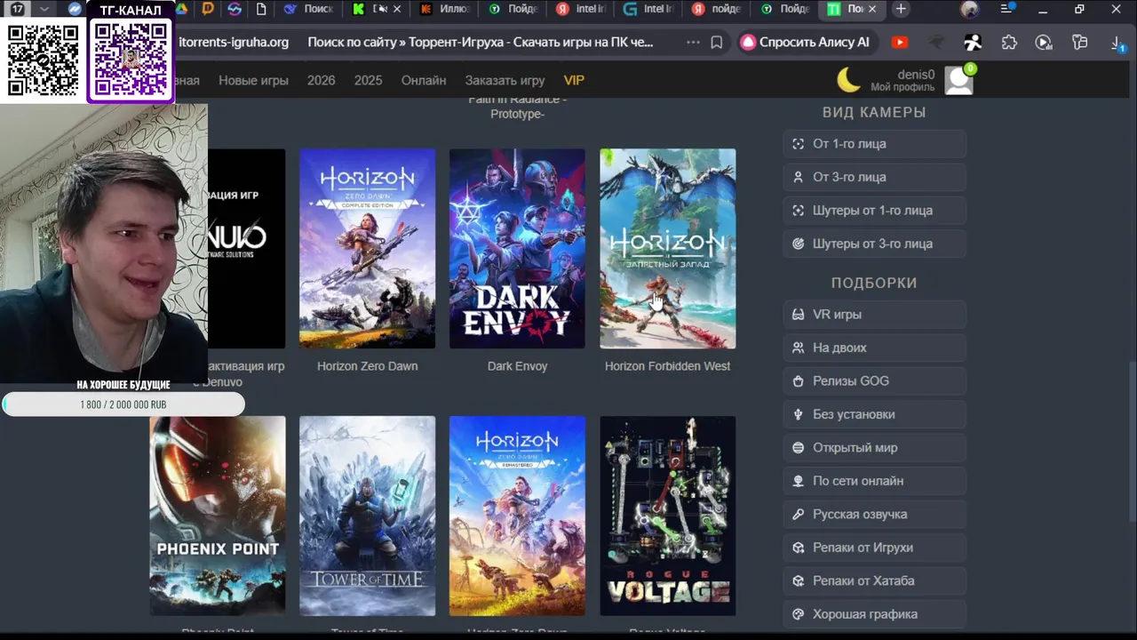
Task: Open the Rogue Voltage game cover
Action: (667, 516)
